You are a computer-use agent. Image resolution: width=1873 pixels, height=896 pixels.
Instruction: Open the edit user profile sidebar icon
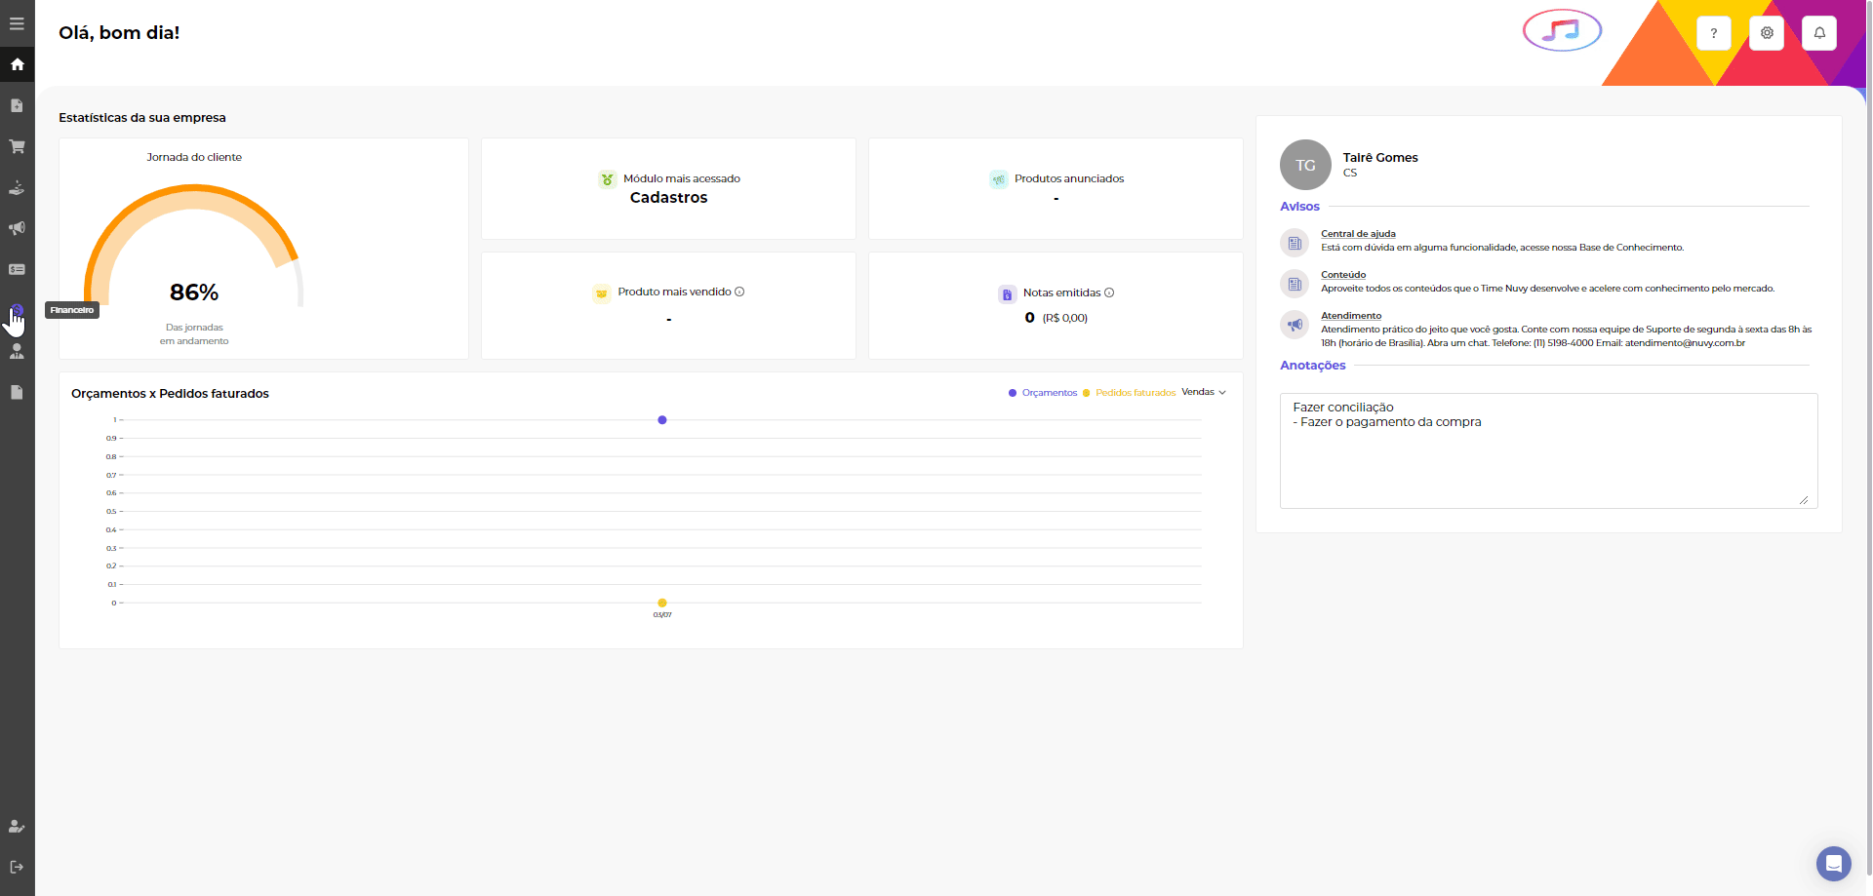(17, 826)
